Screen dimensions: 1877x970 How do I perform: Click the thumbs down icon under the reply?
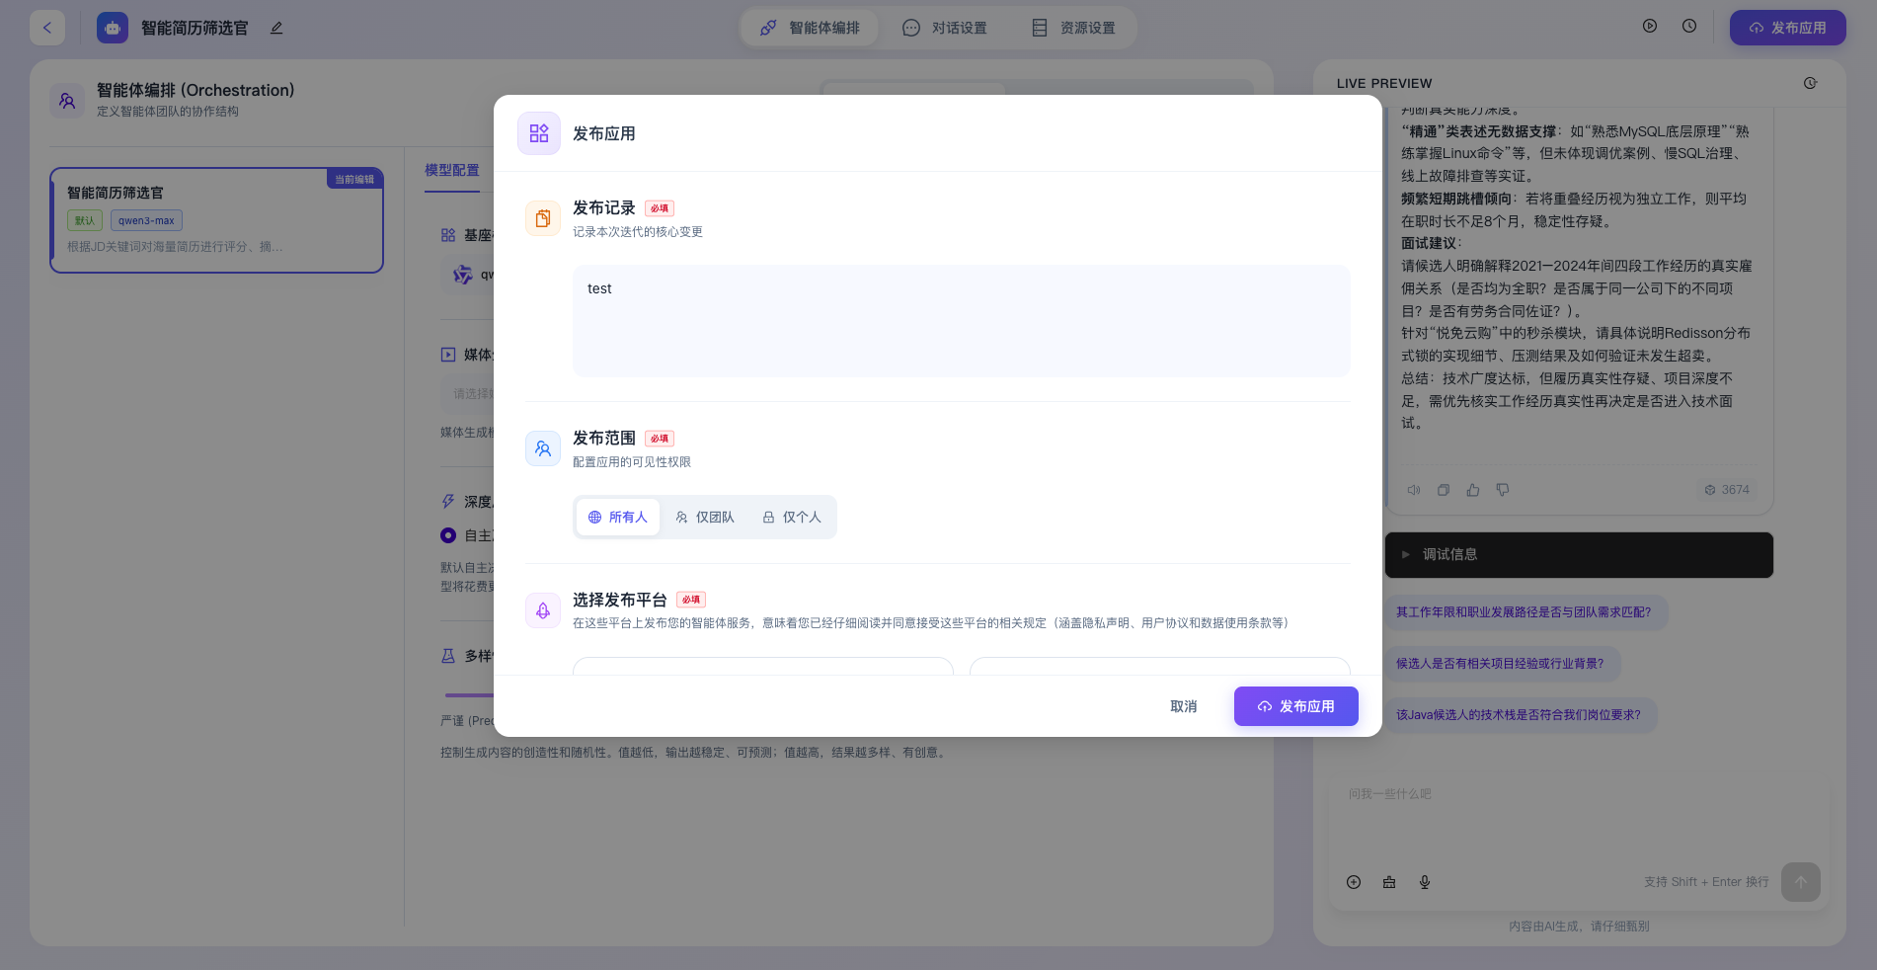point(1502,490)
